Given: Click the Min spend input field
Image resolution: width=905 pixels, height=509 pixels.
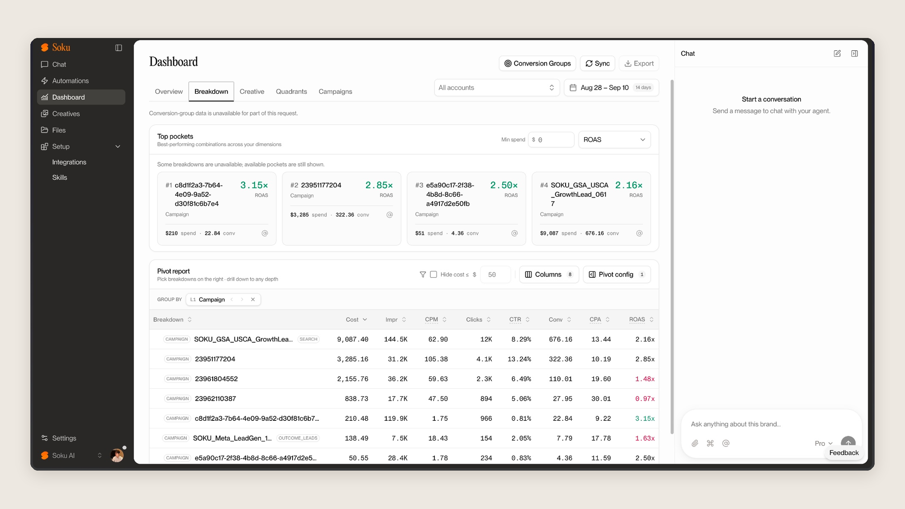Looking at the screenshot, I should (551, 140).
